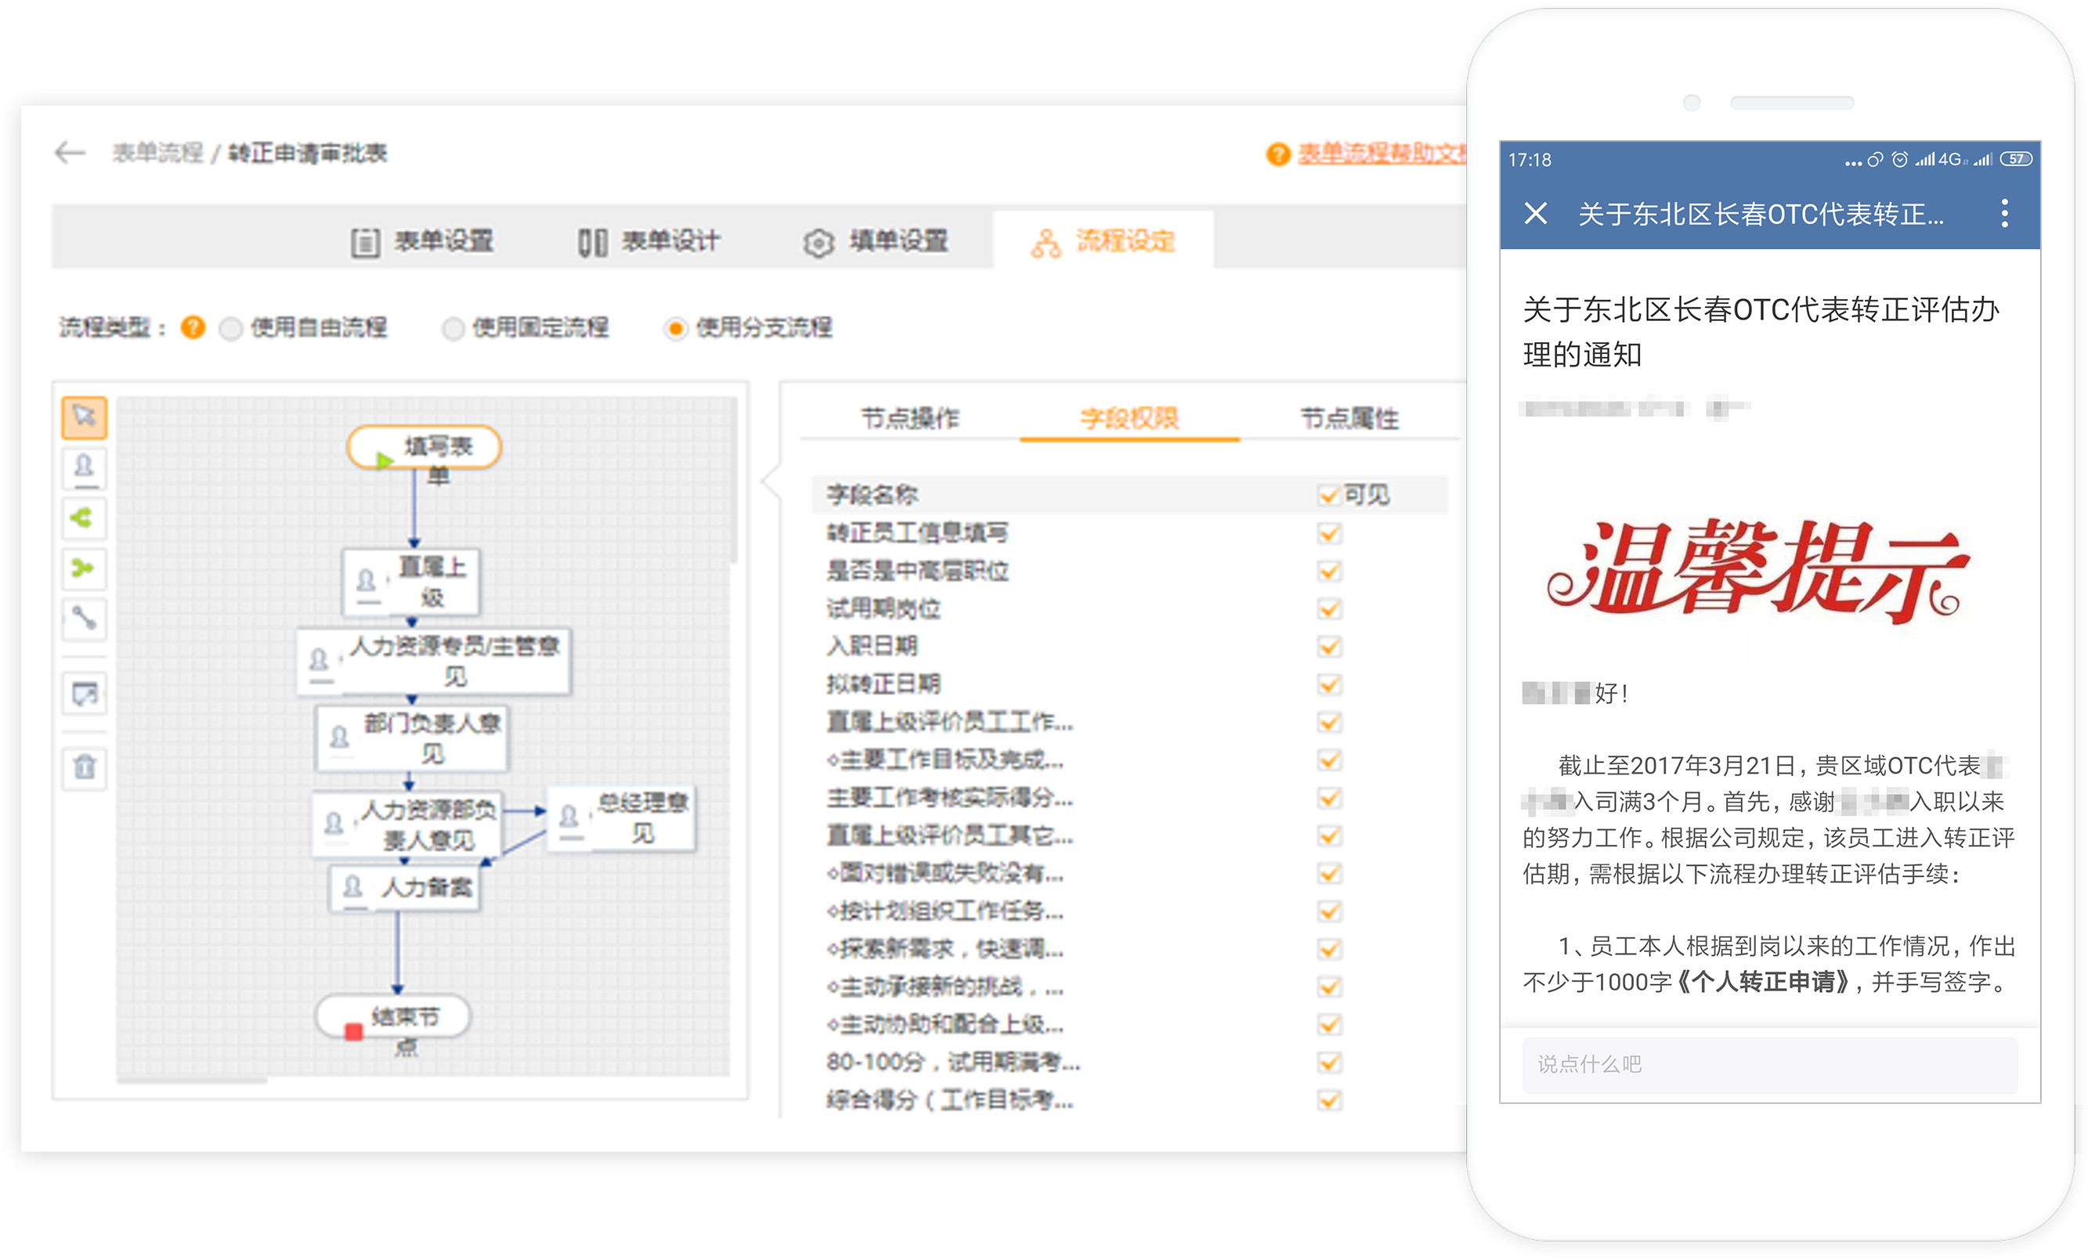This screenshot has width=2088, height=1259.
Task: Open the 节点操作 tab
Action: click(909, 417)
